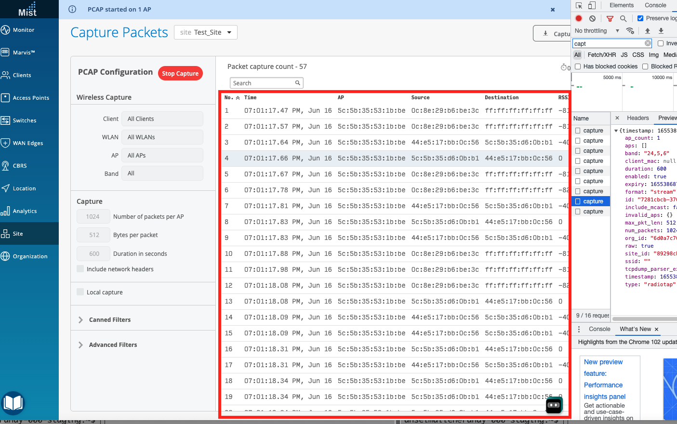Click the Mist logo
This screenshot has height=424, width=677.
[27, 9]
